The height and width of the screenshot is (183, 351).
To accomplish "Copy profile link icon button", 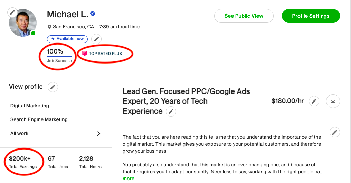I will click(x=333, y=101).
